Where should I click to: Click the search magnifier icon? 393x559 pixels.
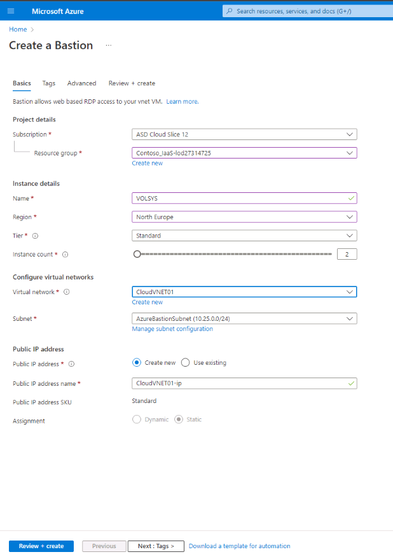(230, 11)
